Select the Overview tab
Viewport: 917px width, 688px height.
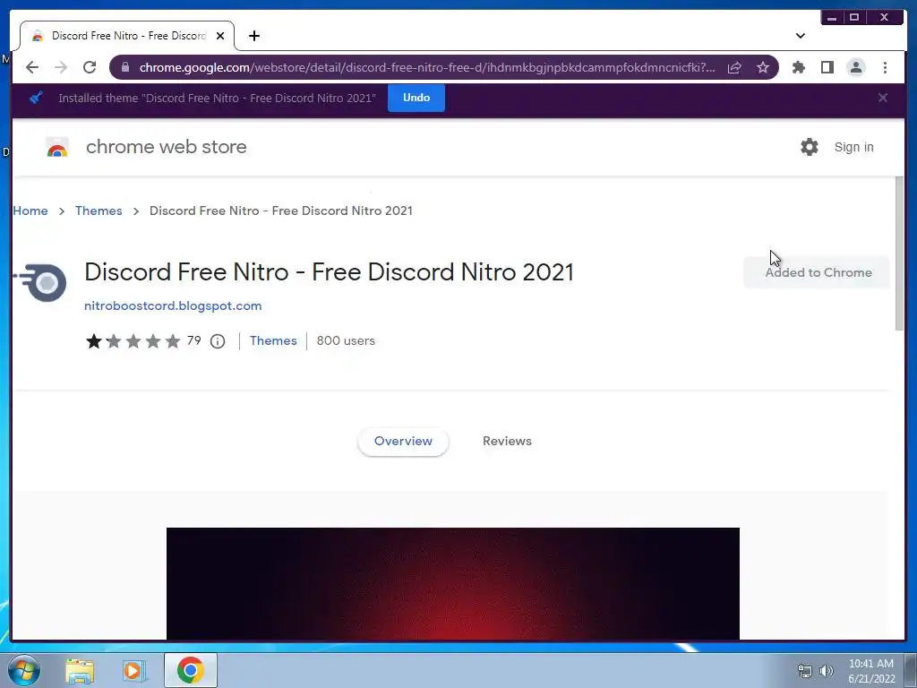click(403, 441)
